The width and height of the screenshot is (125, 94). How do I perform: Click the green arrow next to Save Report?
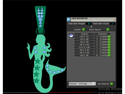[108, 30]
